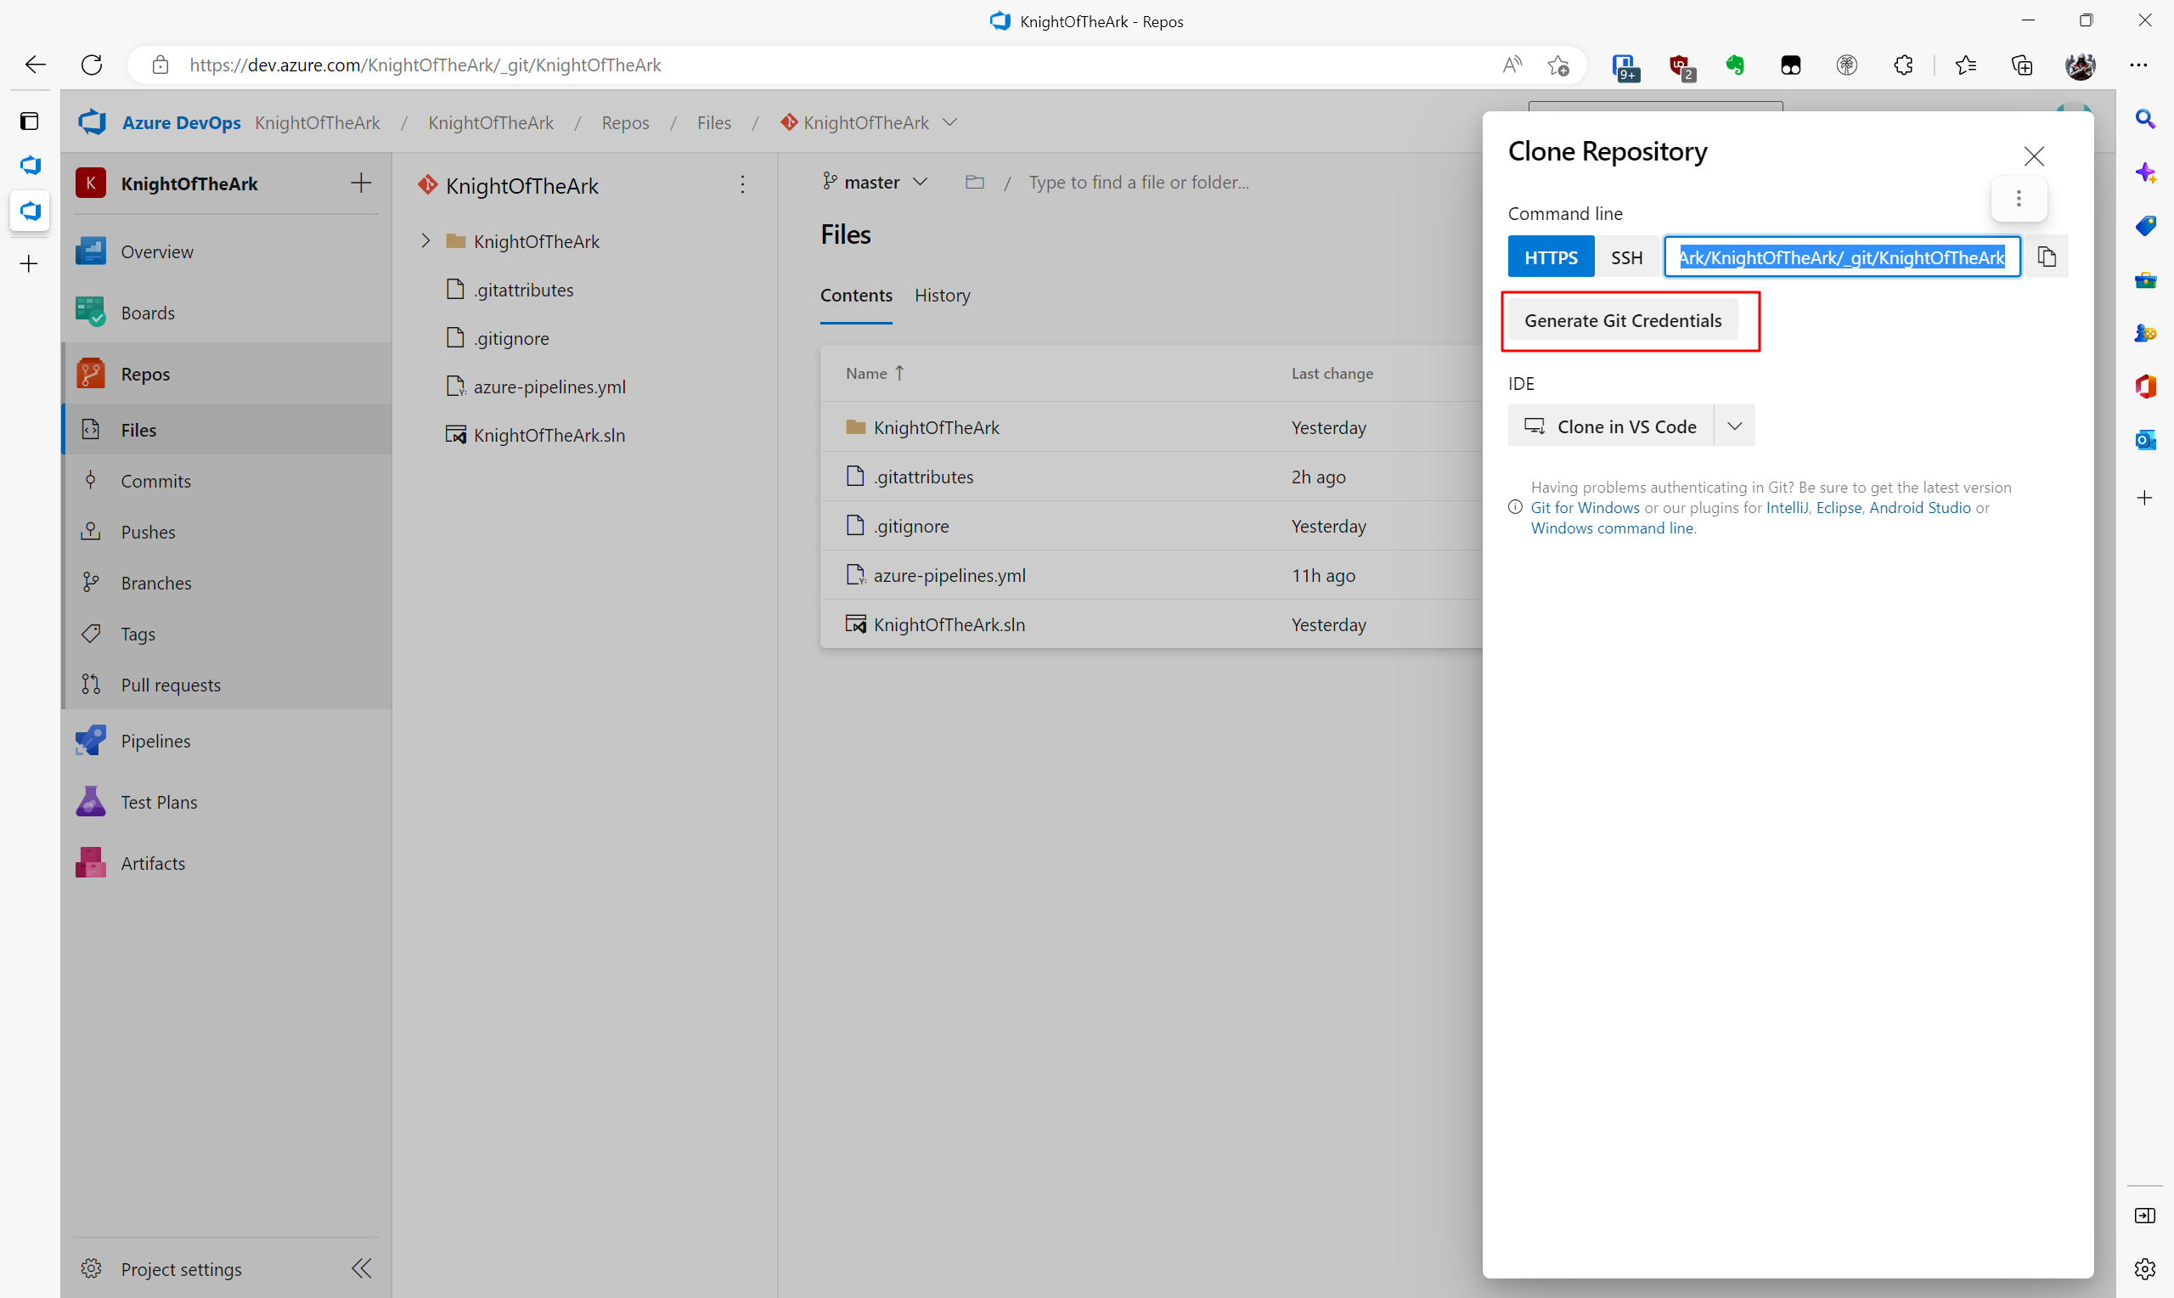This screenshot has width=2174, height=1298.
Task: Open the more options ellipsis in clone panel
Action: [2018, 199]
